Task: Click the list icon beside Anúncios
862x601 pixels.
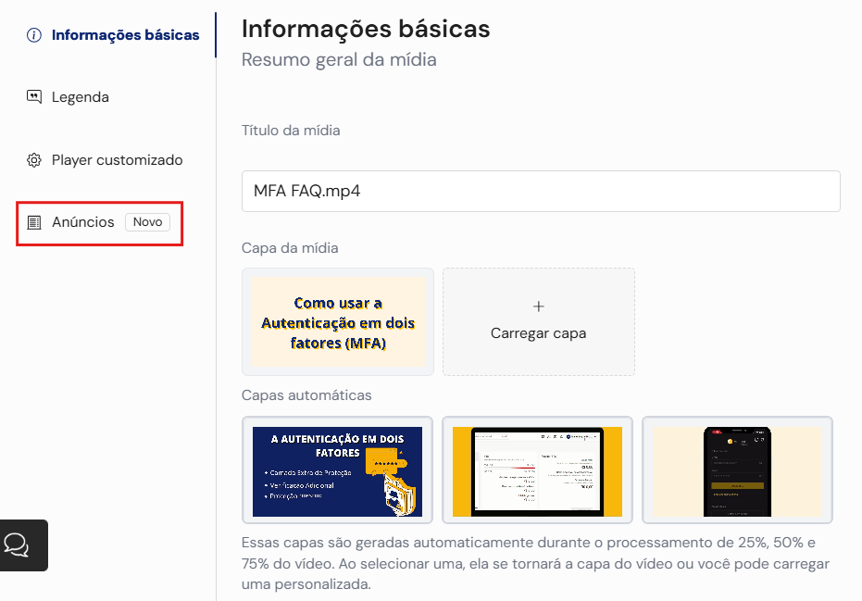Action: tap(34, 222)
